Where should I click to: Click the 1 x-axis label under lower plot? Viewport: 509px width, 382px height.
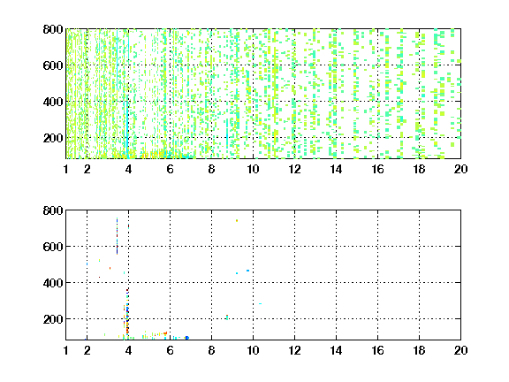(66, 350)
